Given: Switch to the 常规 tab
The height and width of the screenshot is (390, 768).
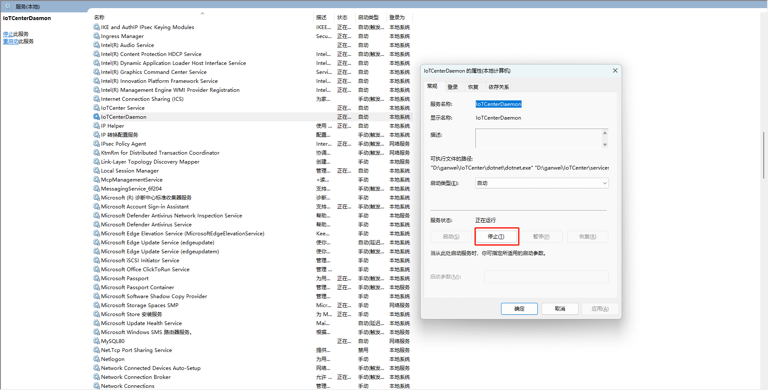Looking at the screenshot, I should pos(432,86).
